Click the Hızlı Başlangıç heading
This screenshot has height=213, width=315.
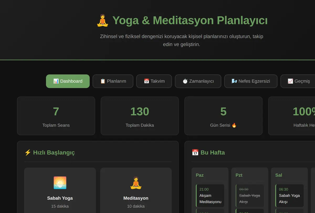(x=54, y=153)
